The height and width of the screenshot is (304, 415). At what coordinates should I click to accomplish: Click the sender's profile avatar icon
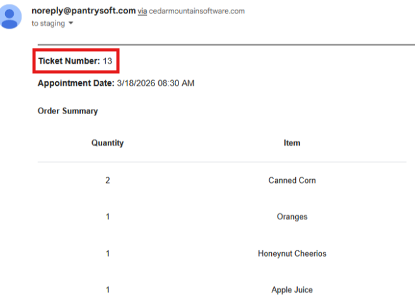pyautogui.click(x=10, y=16)
